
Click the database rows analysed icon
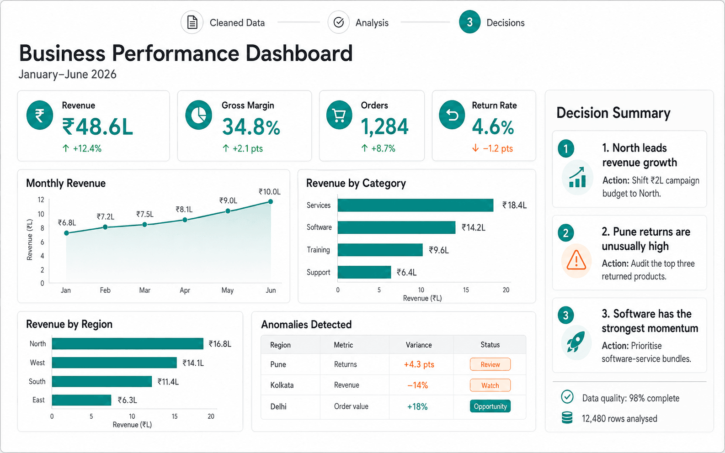pyautogui.click(x=567, y=417)
